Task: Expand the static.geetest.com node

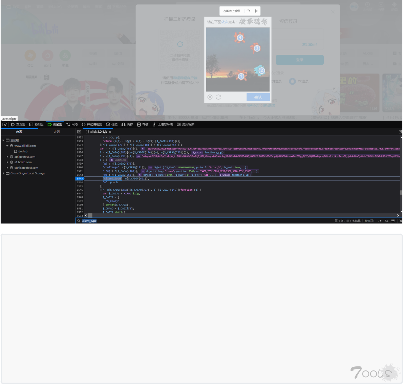Action: 7,168
